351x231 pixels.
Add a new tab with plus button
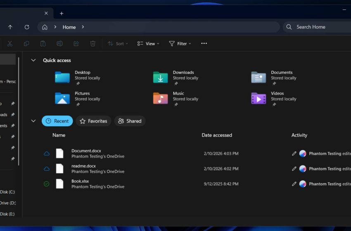pos(62,14)
